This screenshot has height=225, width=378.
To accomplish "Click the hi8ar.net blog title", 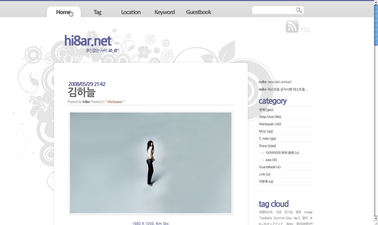I will [88, 40].
